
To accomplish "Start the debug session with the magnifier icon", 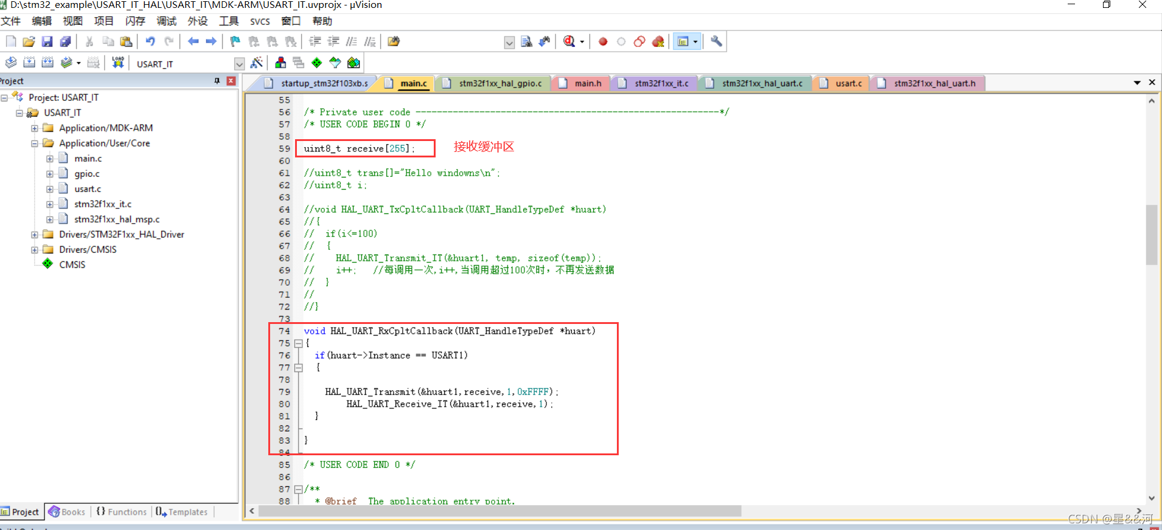I will click(x=569, y=41).
